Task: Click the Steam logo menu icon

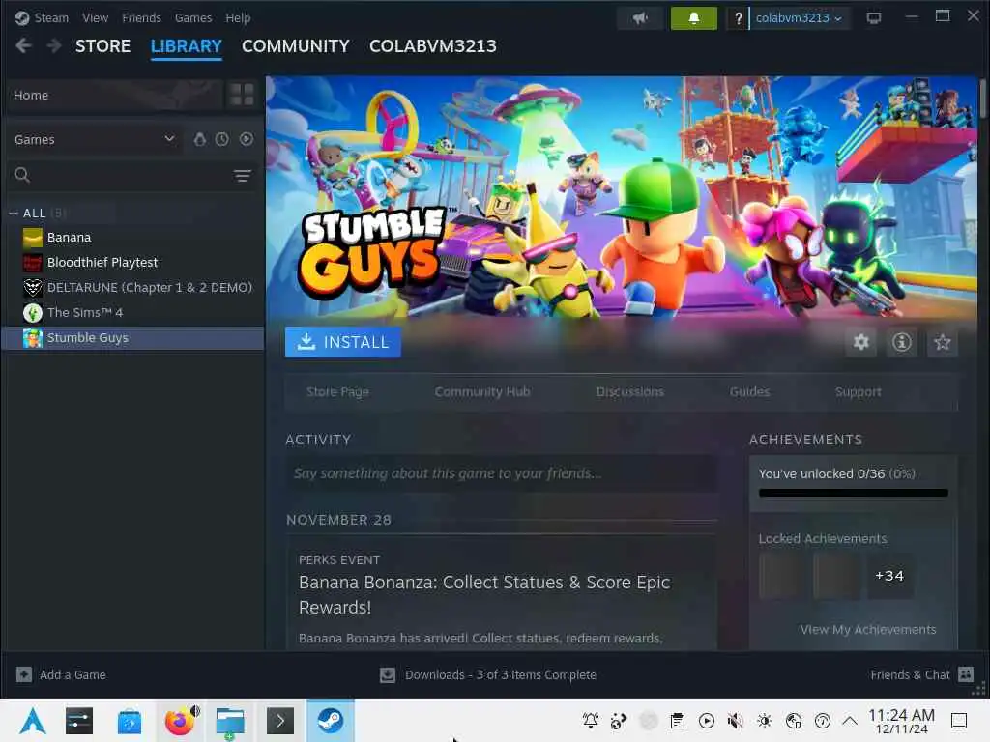Action: (22, 17)
